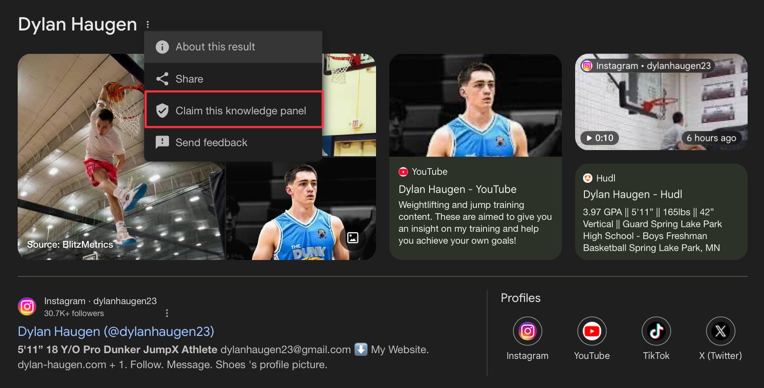Image resolution: width=764 pixels, height=388 pixels.
Task: Open the TikTok profile icon
Action: pyautogui.click(x=656, y=331)
